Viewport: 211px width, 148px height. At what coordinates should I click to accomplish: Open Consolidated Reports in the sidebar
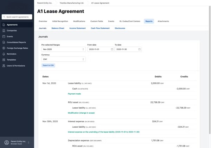[x=17, y=42]
